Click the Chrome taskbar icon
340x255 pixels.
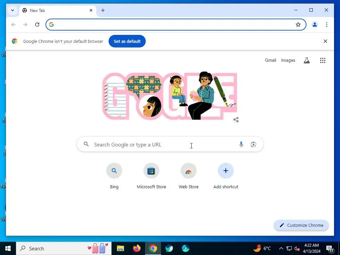(x=153, y=248)
